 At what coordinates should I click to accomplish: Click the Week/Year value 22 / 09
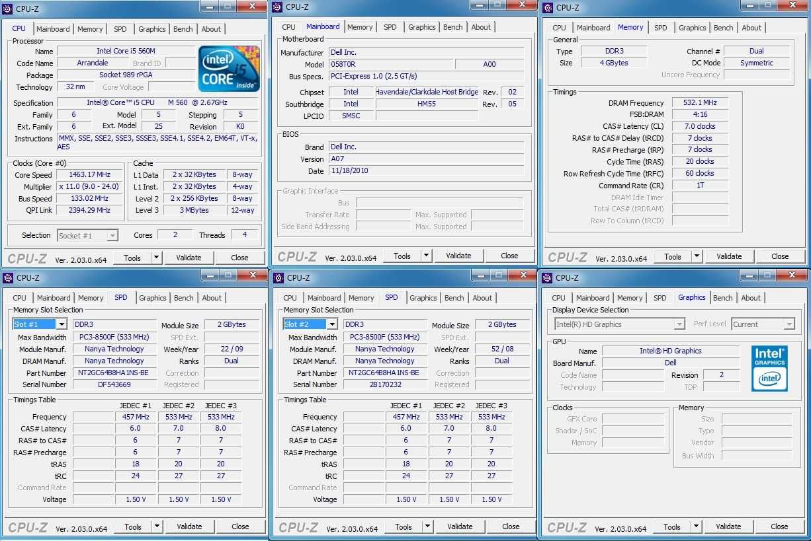(232, 349)
